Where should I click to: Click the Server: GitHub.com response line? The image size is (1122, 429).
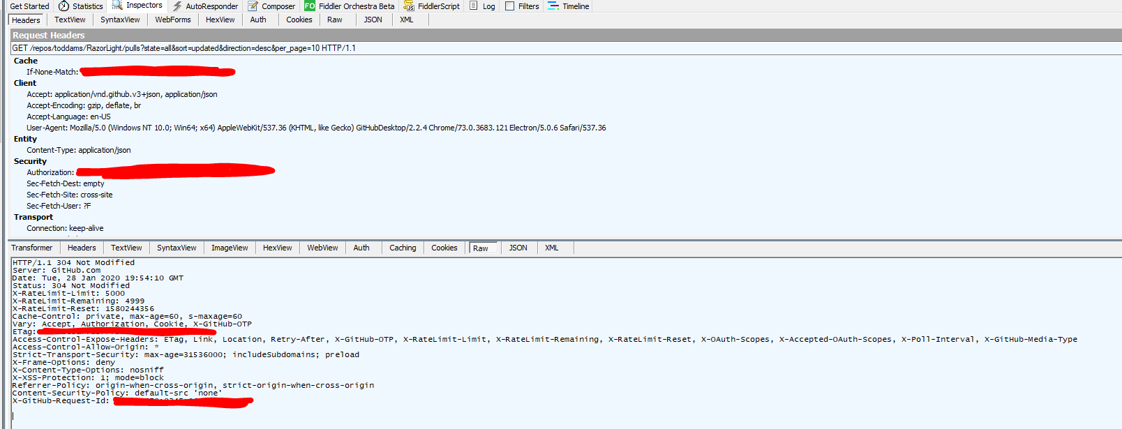coord(57,271)
